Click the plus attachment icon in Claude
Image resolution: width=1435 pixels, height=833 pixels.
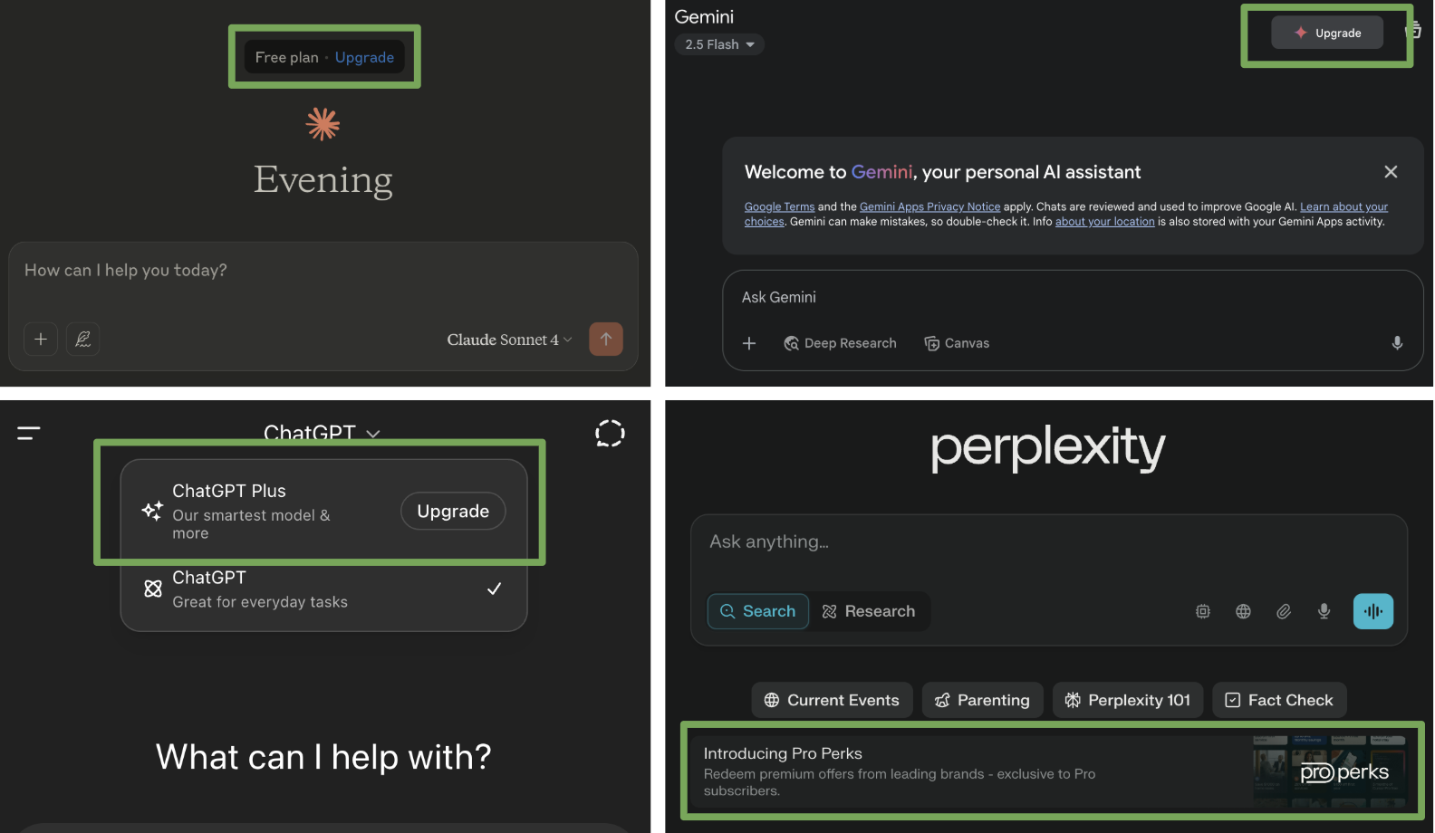41,340
